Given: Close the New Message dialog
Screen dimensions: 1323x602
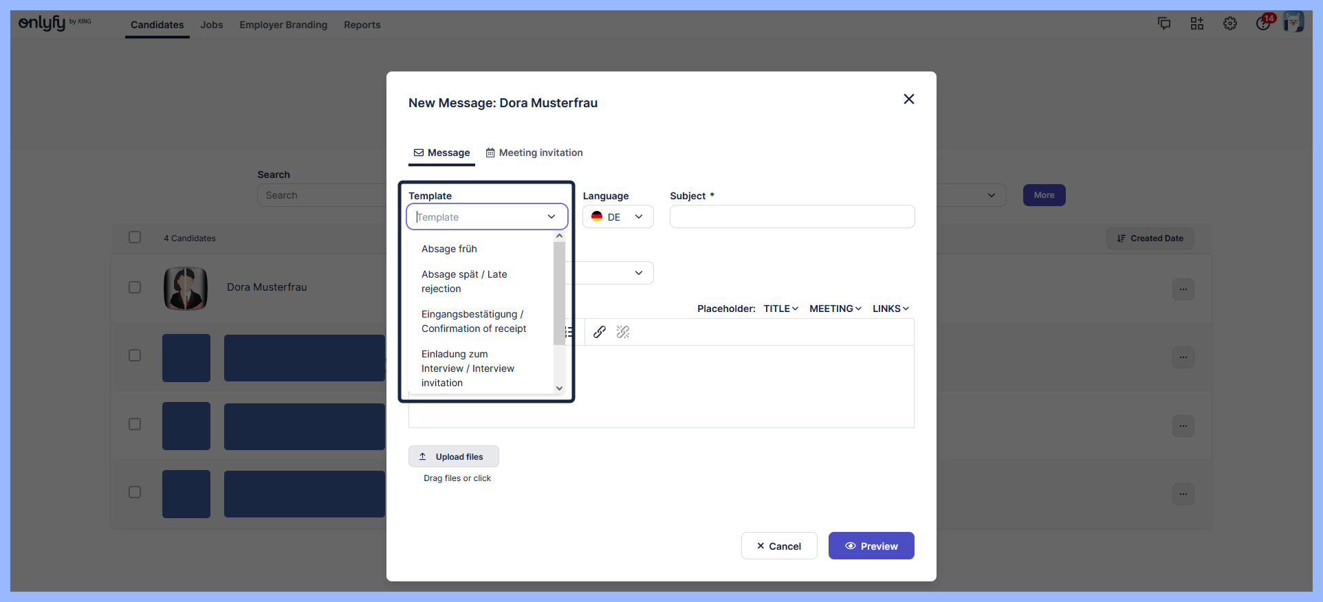Looking at the screenshot, I should (908, 99).
